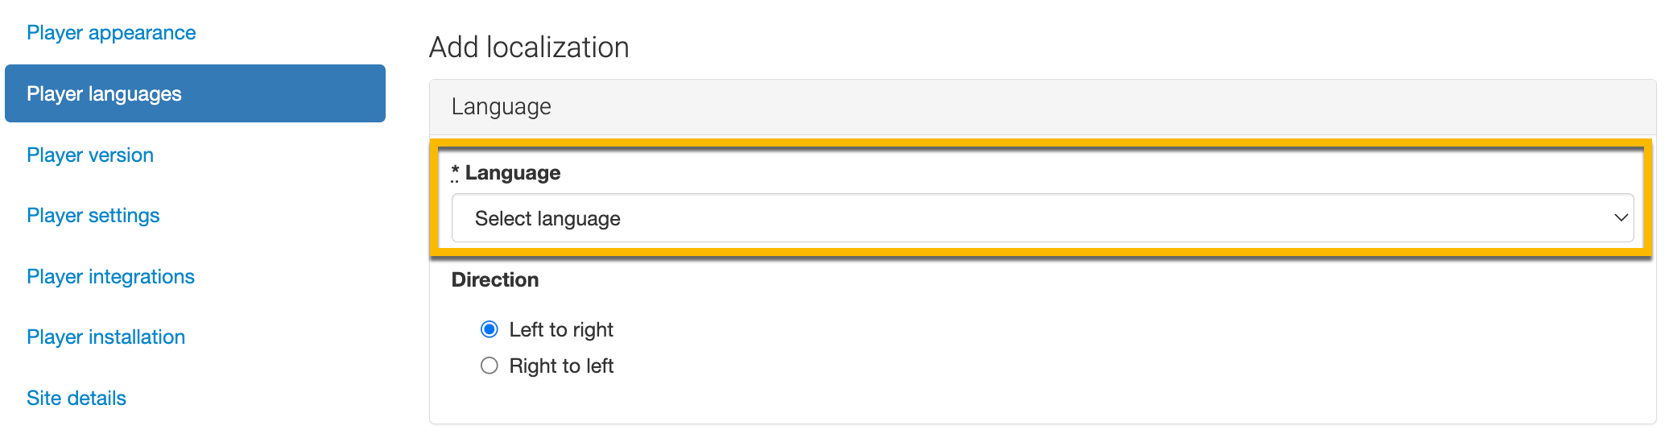Viewport: 1673px width, 438px height.
Task: Open the Player appearance page
Action: coord(111,33)
